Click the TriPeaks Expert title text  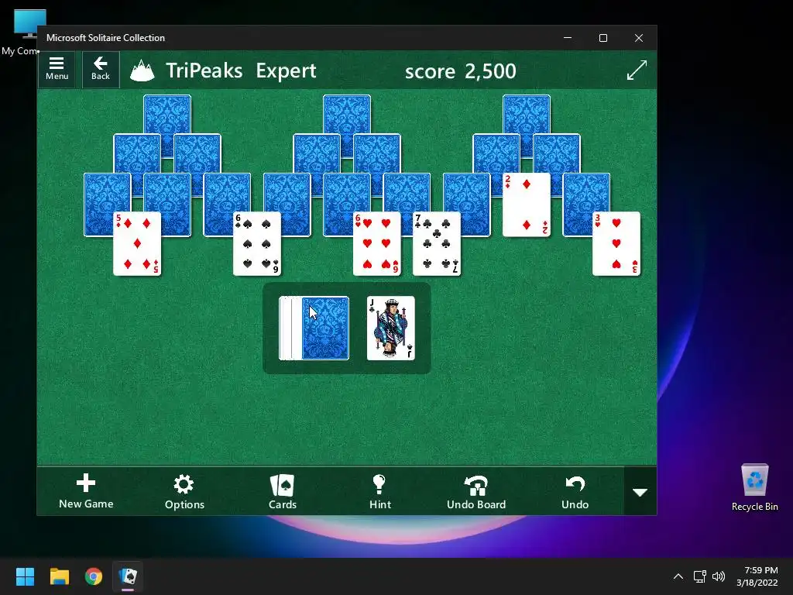[x=241, y=71]
